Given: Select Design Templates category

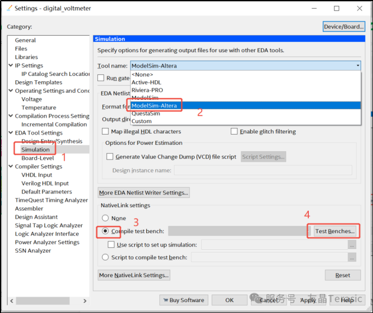Looking at the screenshot, I should [x=39, y=82].
